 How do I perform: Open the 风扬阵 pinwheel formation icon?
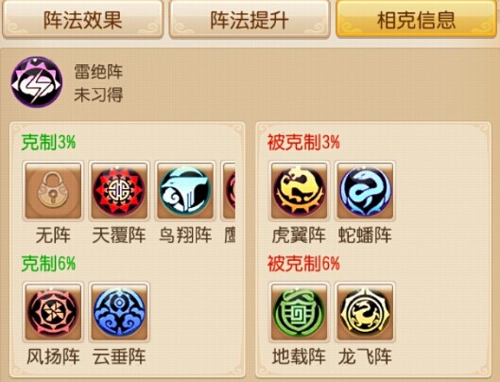pyautogui.click(x=53, y=312)
